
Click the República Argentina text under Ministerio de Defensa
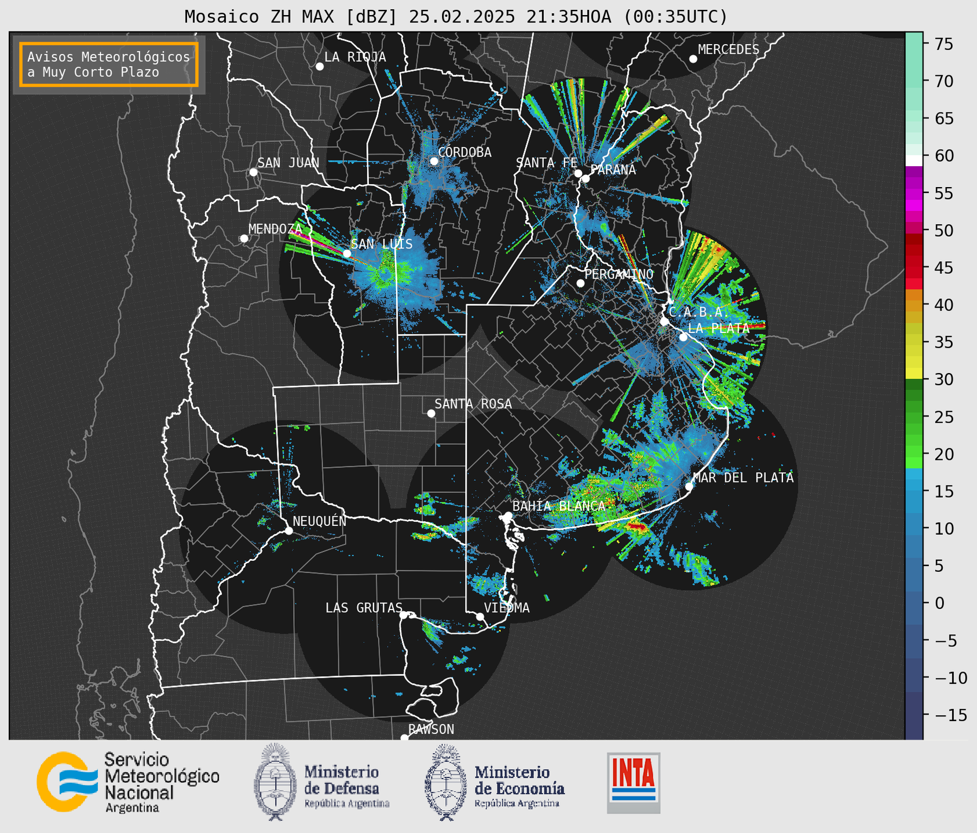click(x=347, y=804)
